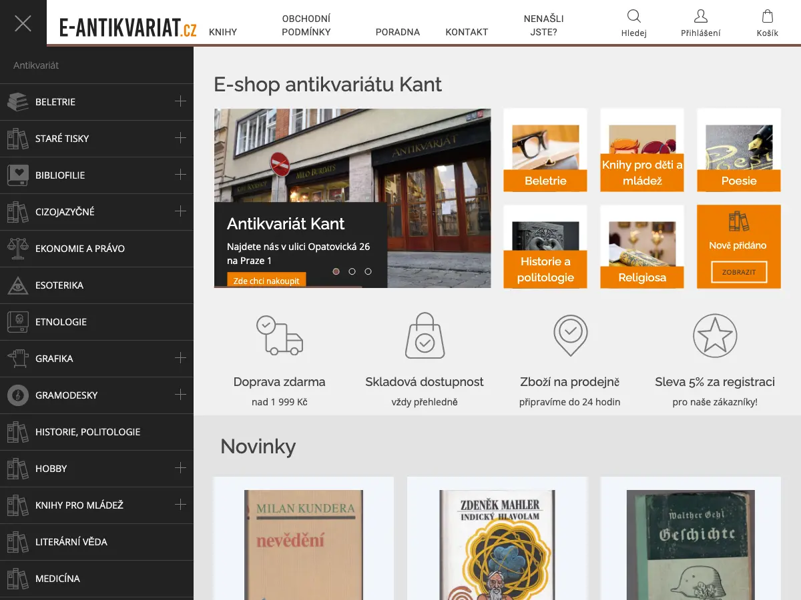This screenshot has width=801, height=600.
Task: Click the Cizojazyčné books icon
Action: [17, 212]
